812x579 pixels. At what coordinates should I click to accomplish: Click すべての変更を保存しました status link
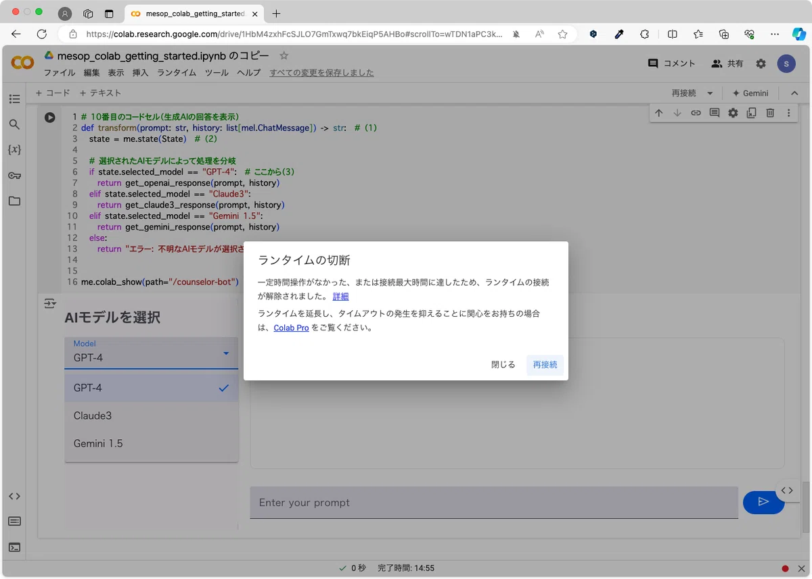coord(321,73)
